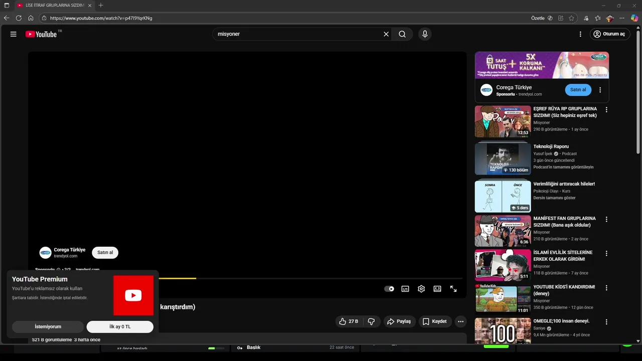This screenshot has height=361, width=642.
Task: Add page to favorites with star
Action: (x=571, y=18)
